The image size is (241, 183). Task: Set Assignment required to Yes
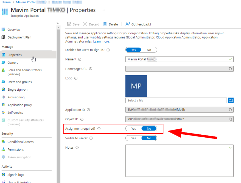point(133,129)
